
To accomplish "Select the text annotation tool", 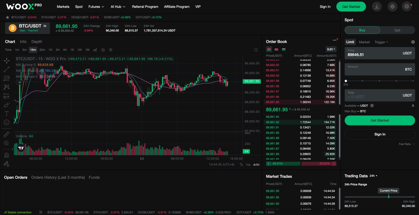I will tap(6, 114).
